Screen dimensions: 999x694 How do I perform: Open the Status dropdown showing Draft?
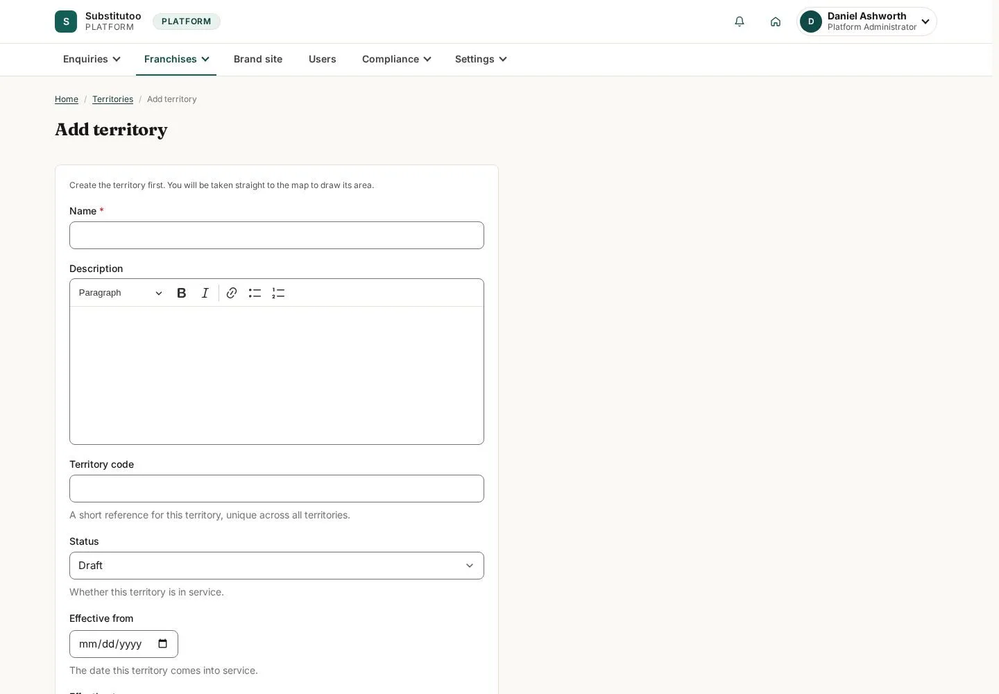click(277, 566)
